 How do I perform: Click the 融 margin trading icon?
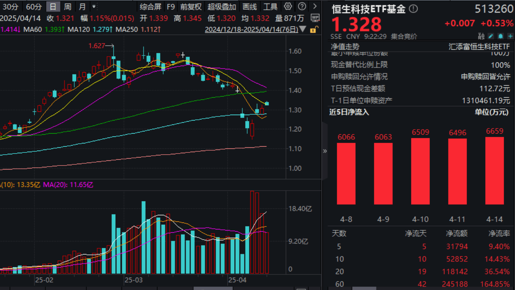click(x=480, y=36)
